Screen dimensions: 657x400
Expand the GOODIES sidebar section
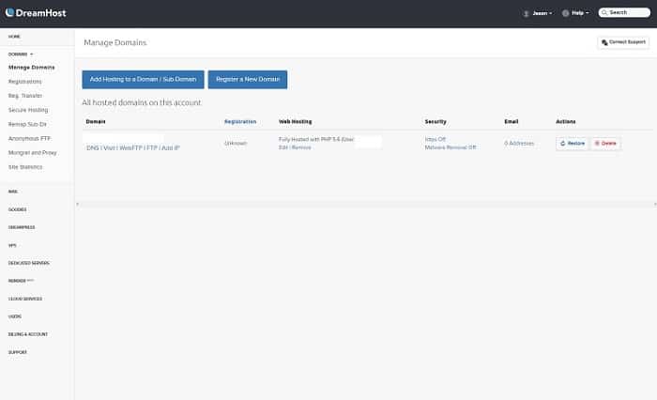[x=17, y=209]
